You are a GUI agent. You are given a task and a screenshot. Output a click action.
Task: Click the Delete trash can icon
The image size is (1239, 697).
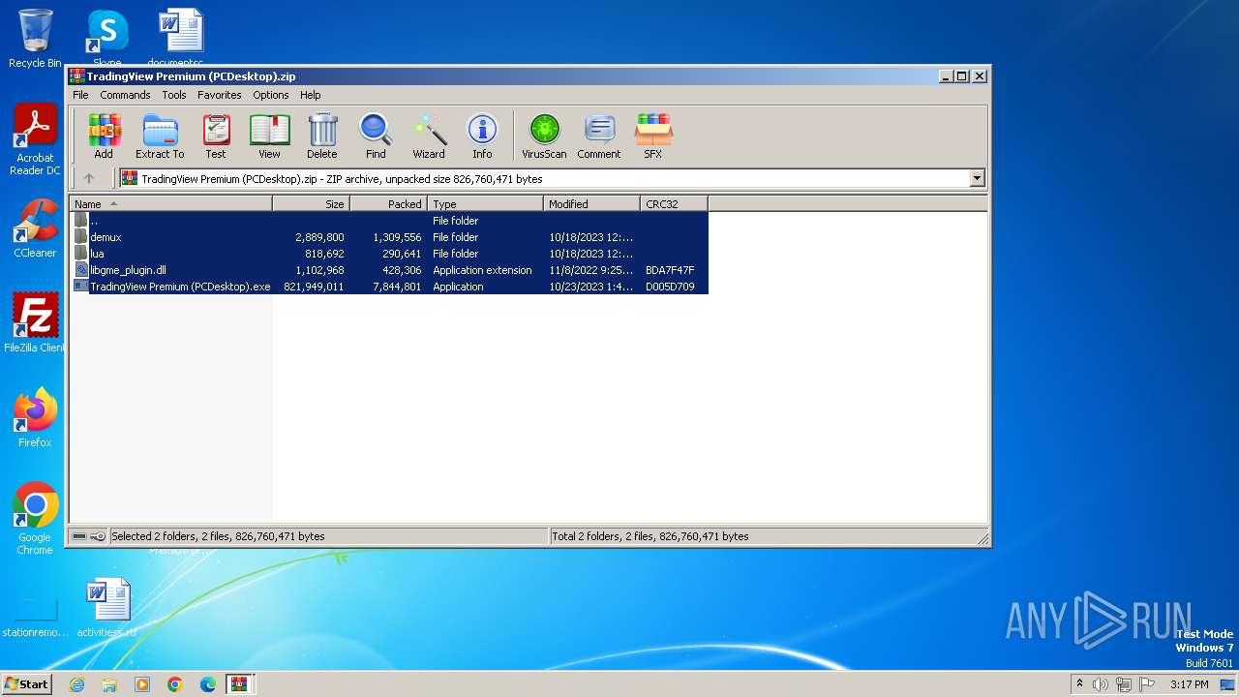[x=322, y=136]
